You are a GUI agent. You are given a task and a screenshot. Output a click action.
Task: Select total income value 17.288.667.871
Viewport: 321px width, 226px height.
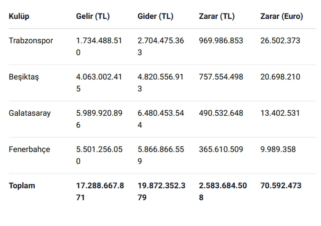pos(100,191)
